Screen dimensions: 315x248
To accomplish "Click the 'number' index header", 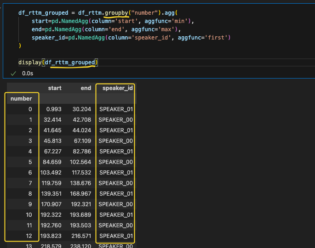I will pos(21,99).
